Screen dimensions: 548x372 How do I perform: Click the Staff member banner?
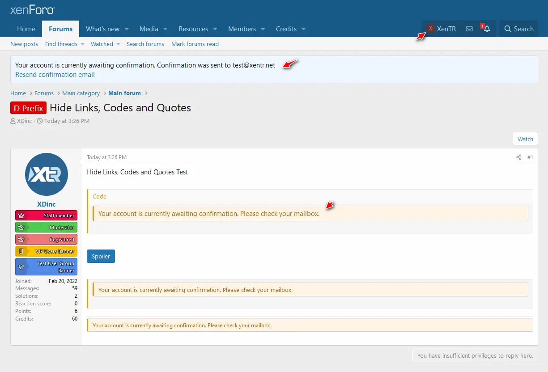tap(46, 216)
